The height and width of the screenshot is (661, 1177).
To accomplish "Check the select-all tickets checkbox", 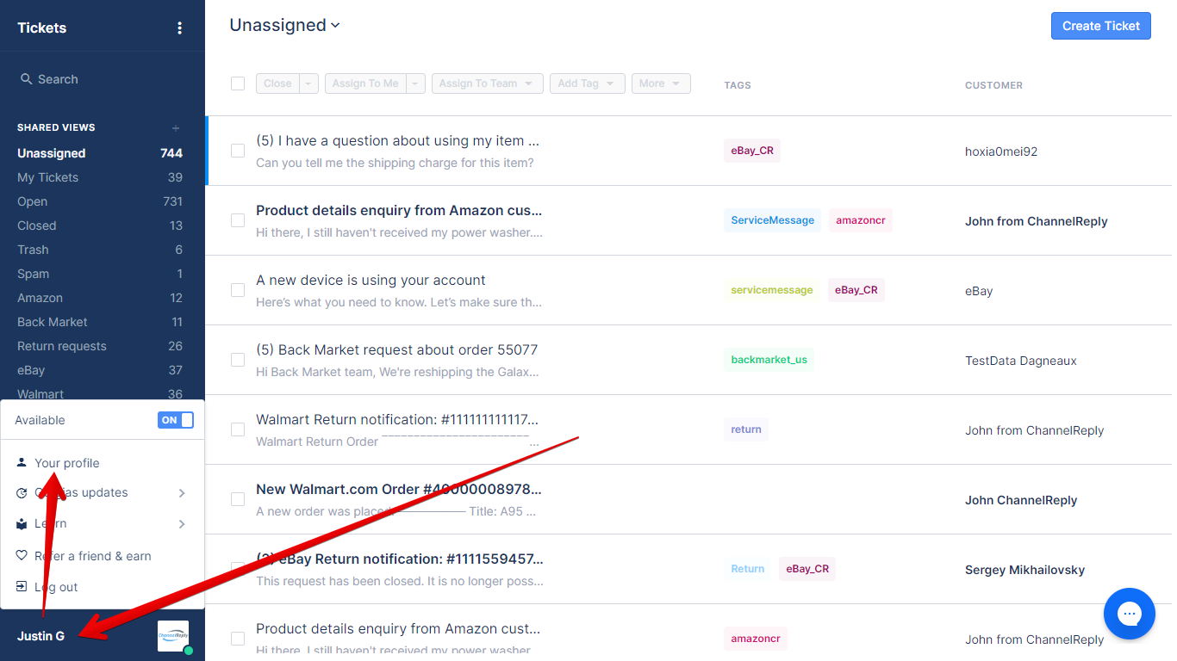I will (x=238, y=83).
